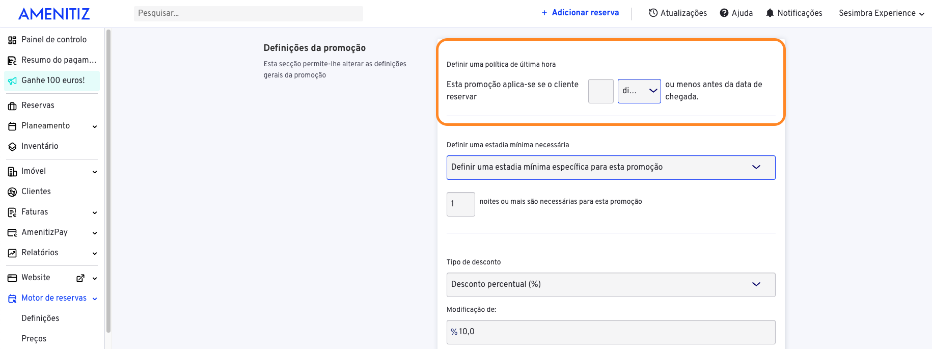This screenshot has width=932, height=349.
Task: Expand the Relatórios submenu arrow
Action: 95,253
